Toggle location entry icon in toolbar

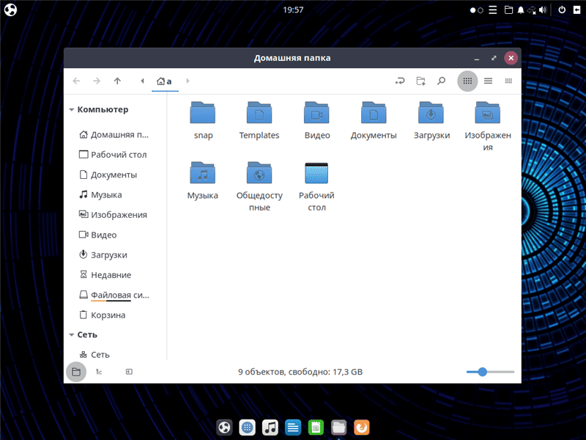tap(400, 81)
